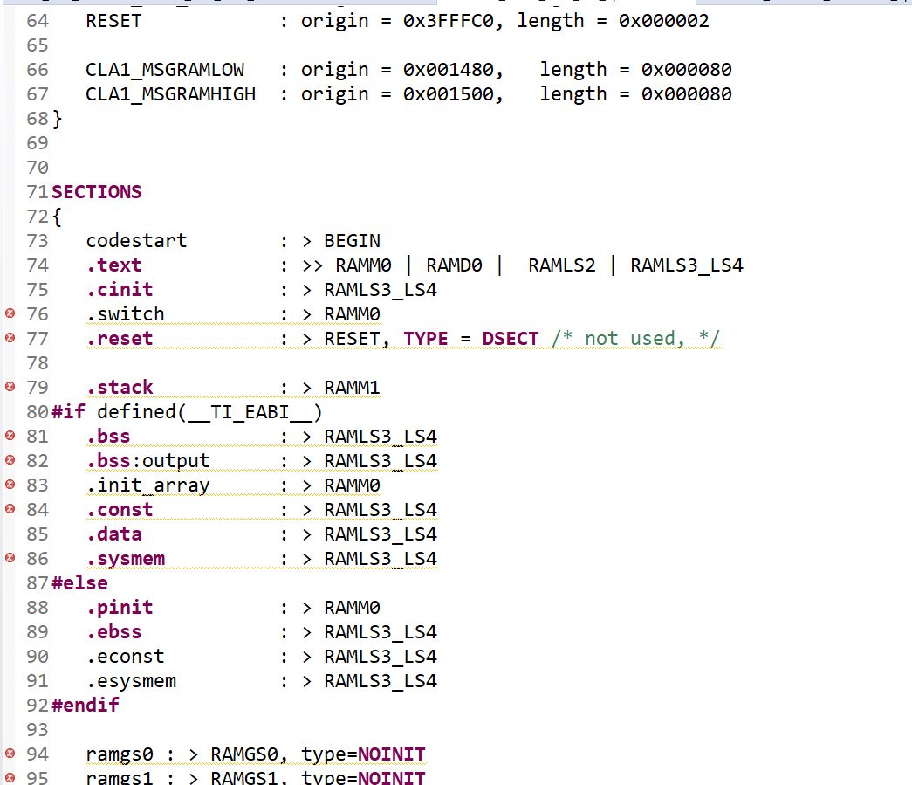The image size is (912, 785).
Task: Toggle a breakpoint on line 73 gutter
Action: [9, 240]
